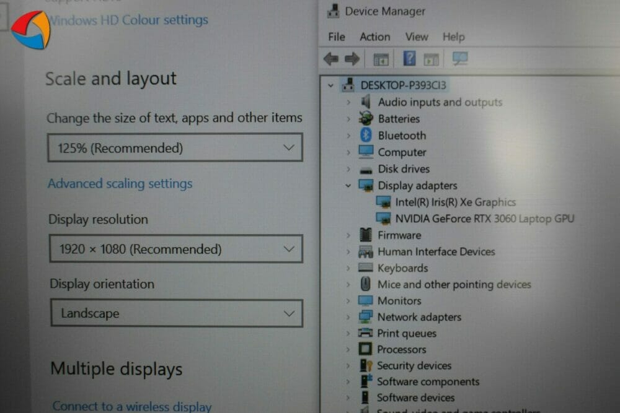Click the Computer category monitor icon

[x=366, y=152]
